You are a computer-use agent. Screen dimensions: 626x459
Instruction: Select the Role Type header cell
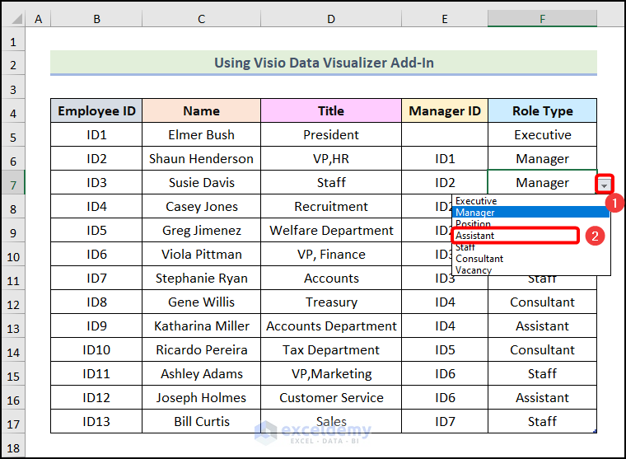click(x=542, y=111)
